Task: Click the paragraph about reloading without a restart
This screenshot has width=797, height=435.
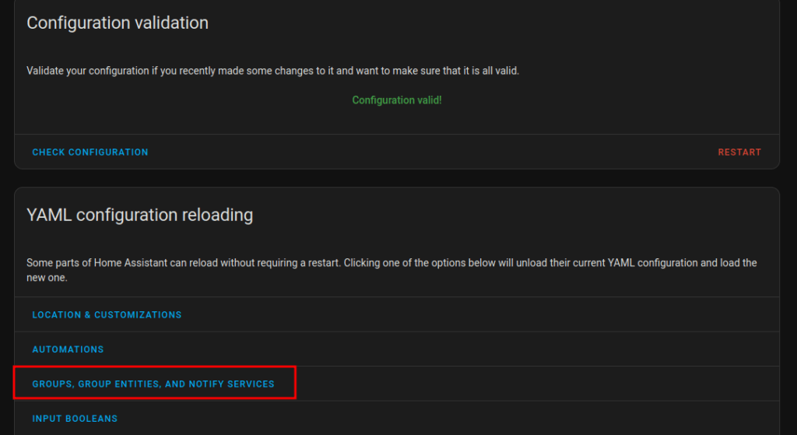Action: point(391,270)
